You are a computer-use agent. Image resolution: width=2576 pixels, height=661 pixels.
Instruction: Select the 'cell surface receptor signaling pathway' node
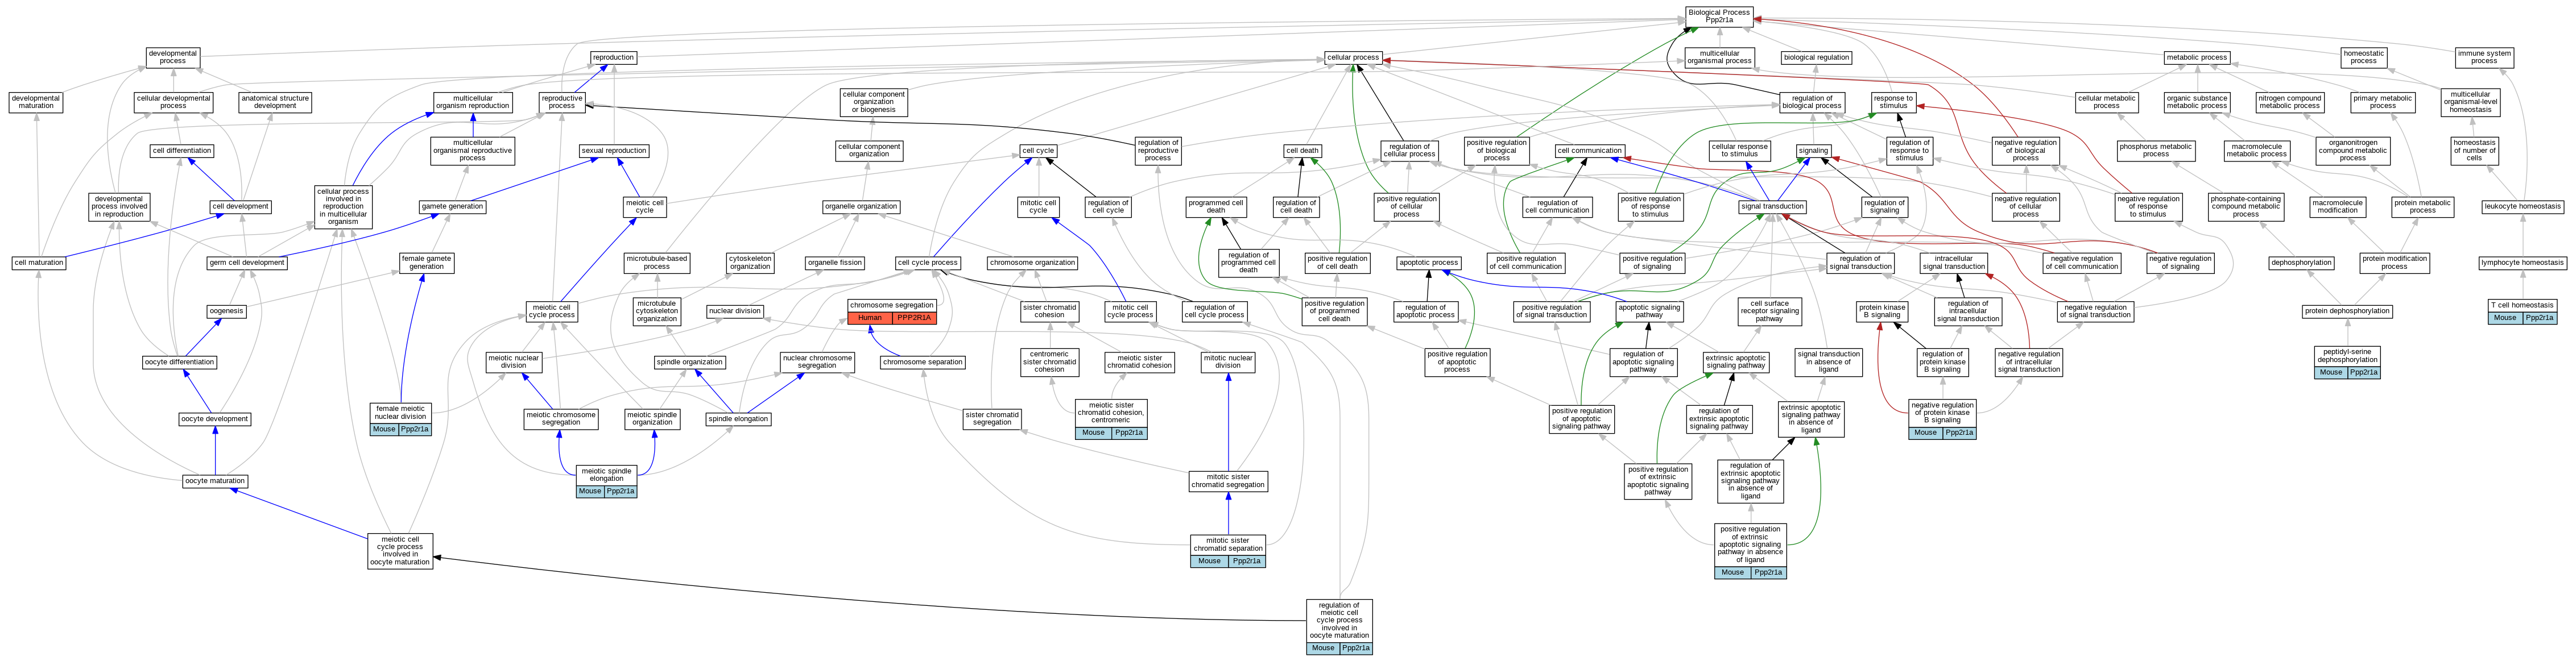(1769, 311)
